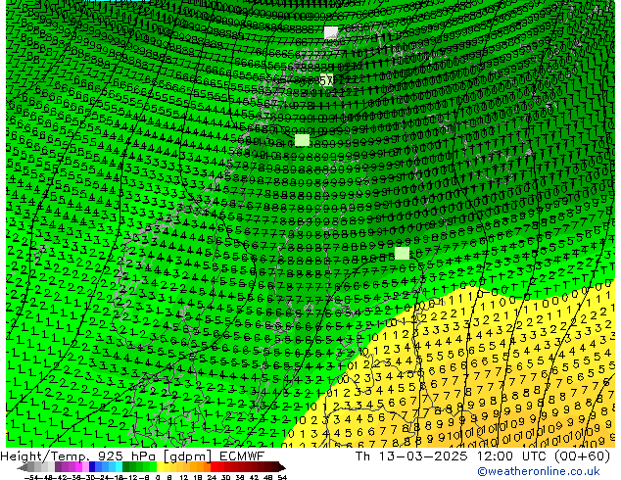Click the white square marker near the map top
This screenshot has height=480, width=621.
(331, 32)
